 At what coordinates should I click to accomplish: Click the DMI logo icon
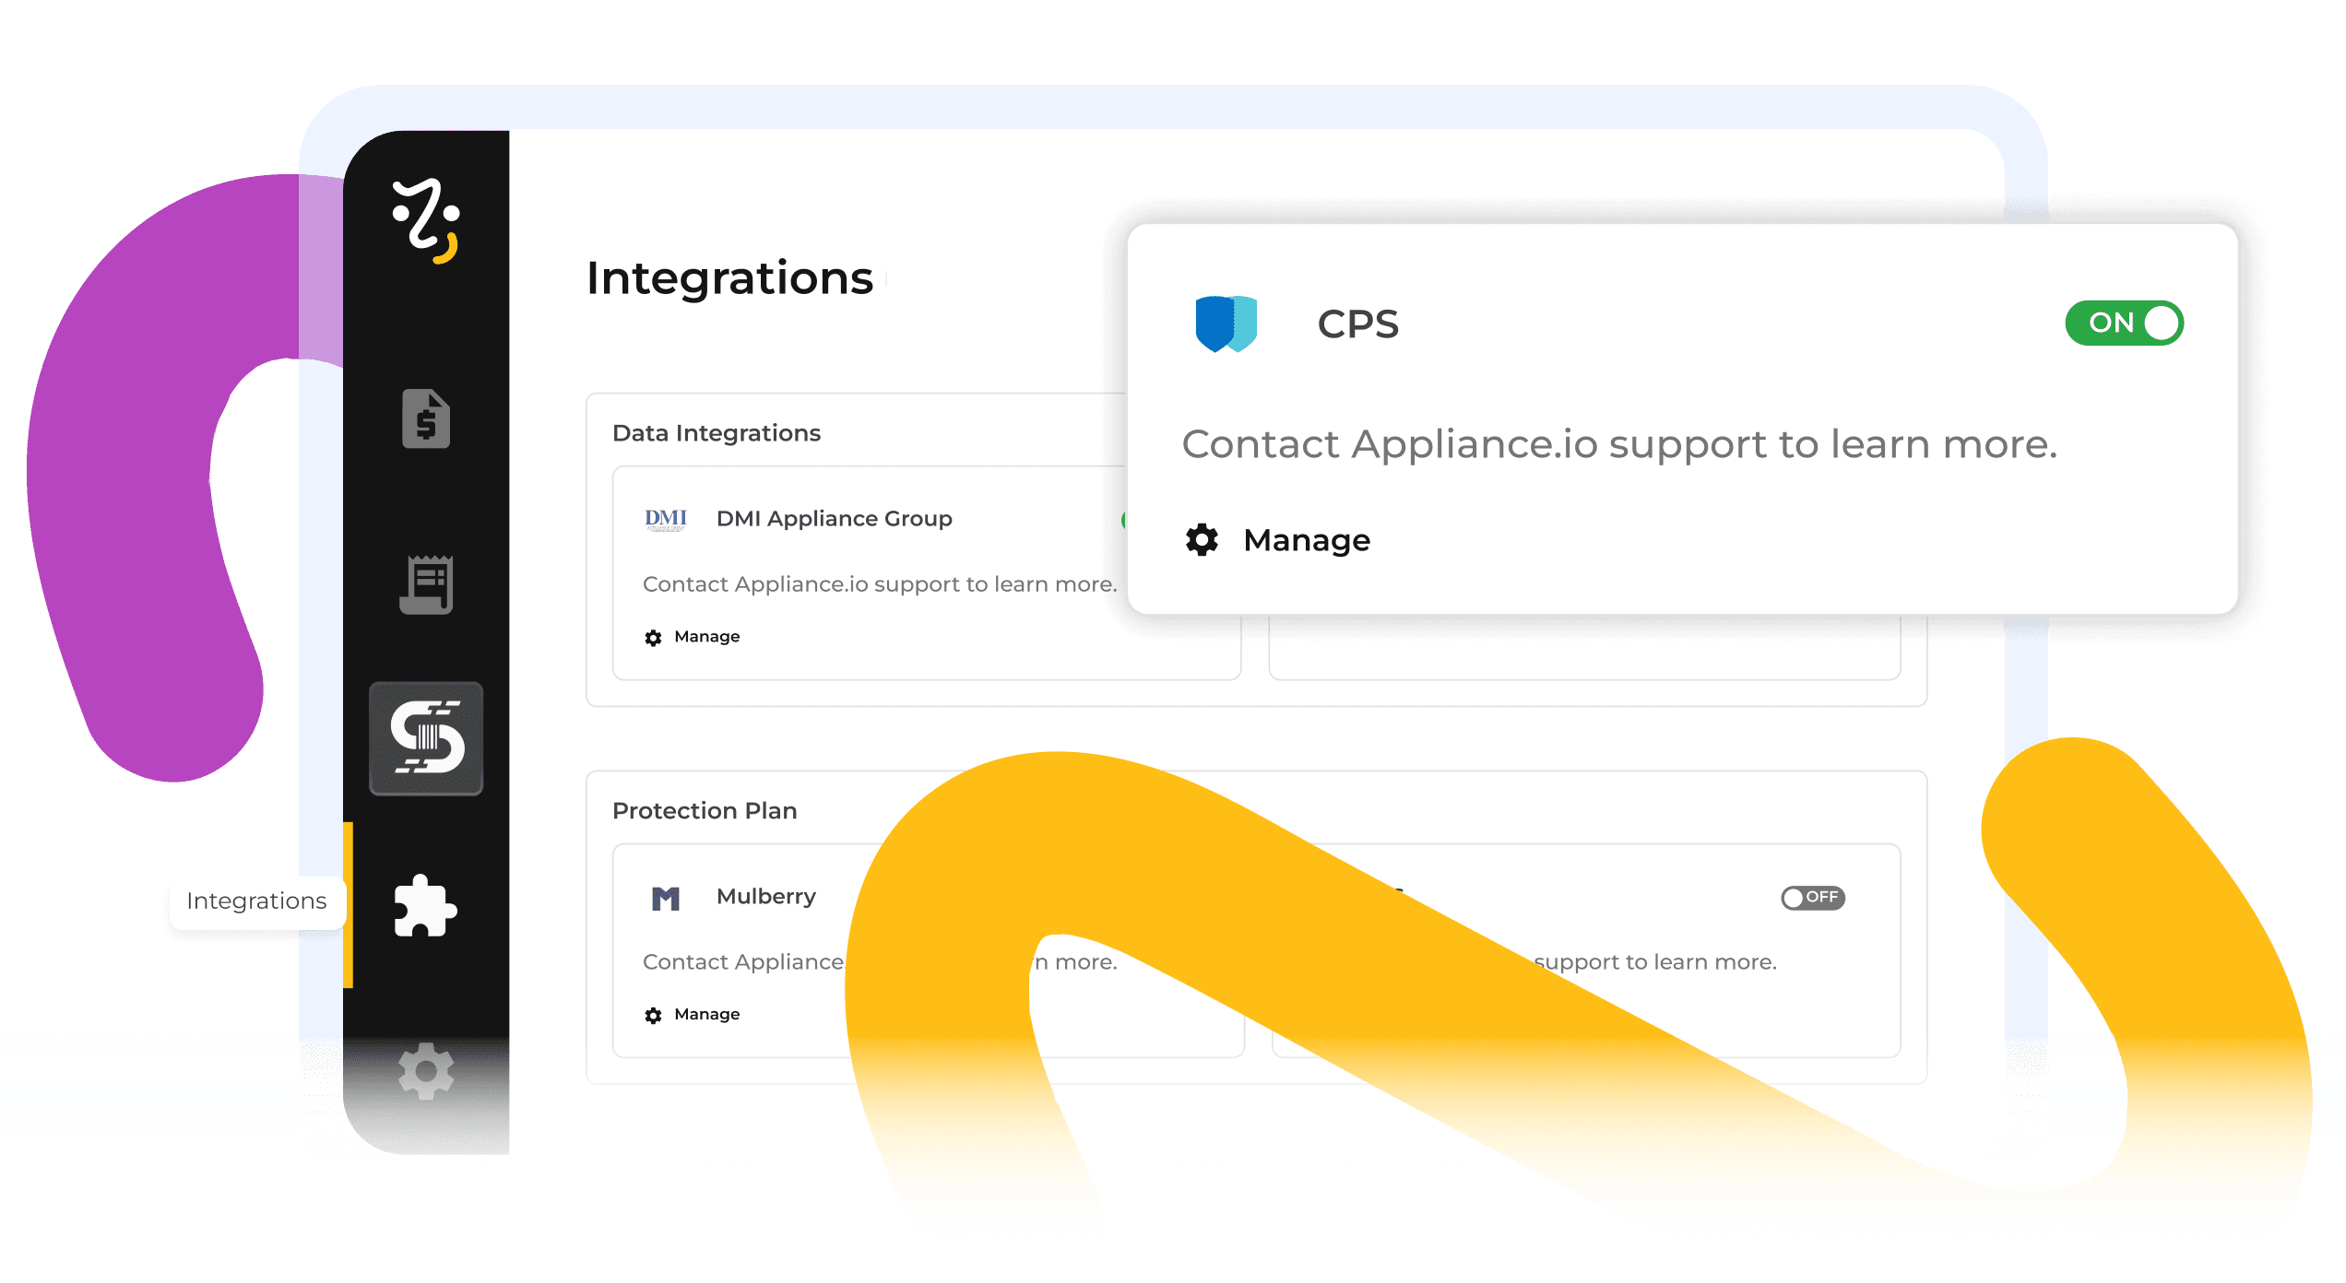(665, 519)
